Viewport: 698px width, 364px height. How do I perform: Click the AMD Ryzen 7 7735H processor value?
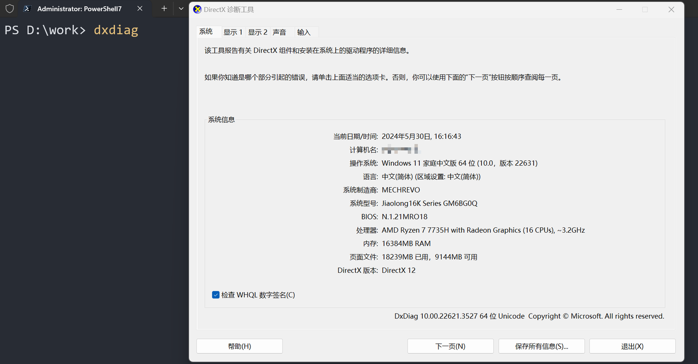(x=483, y=230)
